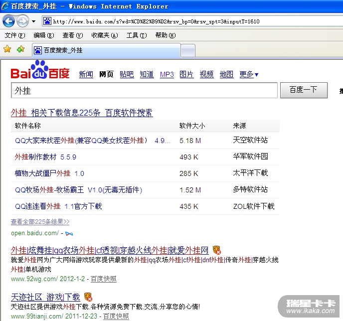
Task: Click the Favorites star icon
Action: pos(7,49)
